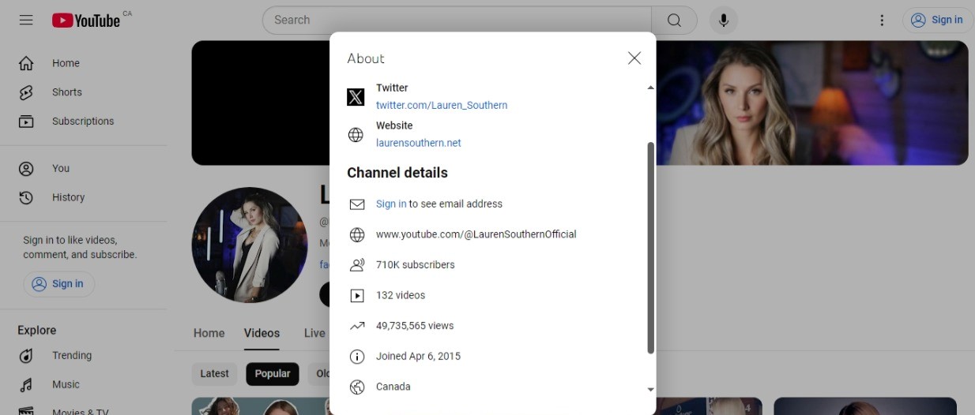Image resolution: width=975 pixels, height=415 pixels.
Task: Click Sign in to see email address
Action: tap(391, 204)
